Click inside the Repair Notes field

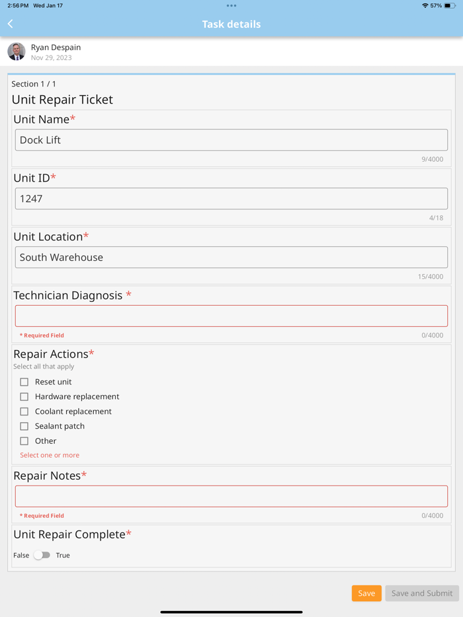pos(231,496)
